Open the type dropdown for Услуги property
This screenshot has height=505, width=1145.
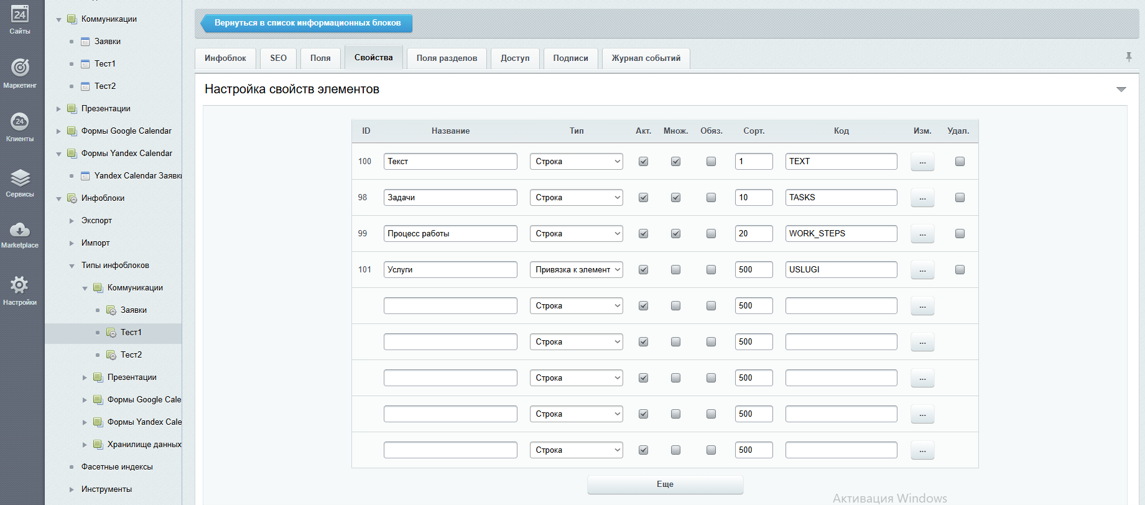[576, 270]
